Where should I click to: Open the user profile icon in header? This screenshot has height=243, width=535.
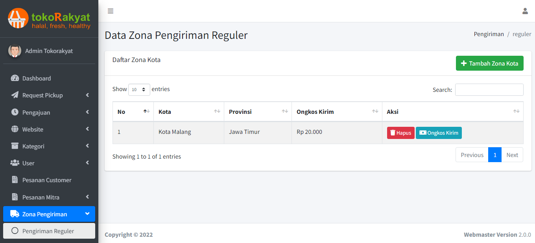525,11
